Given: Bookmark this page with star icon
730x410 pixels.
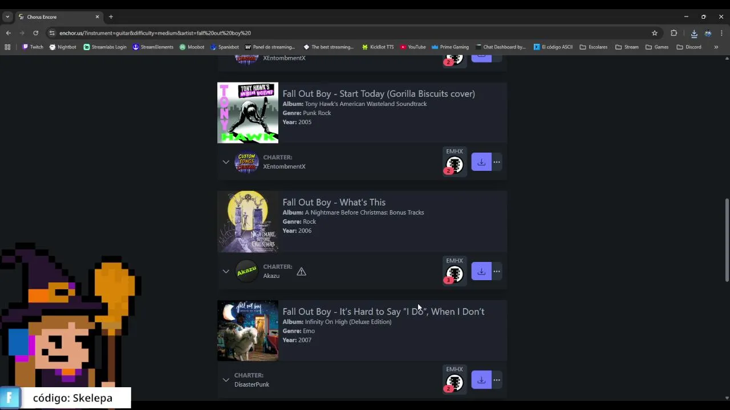Looking at the screenshot, I should pos(655,33).
